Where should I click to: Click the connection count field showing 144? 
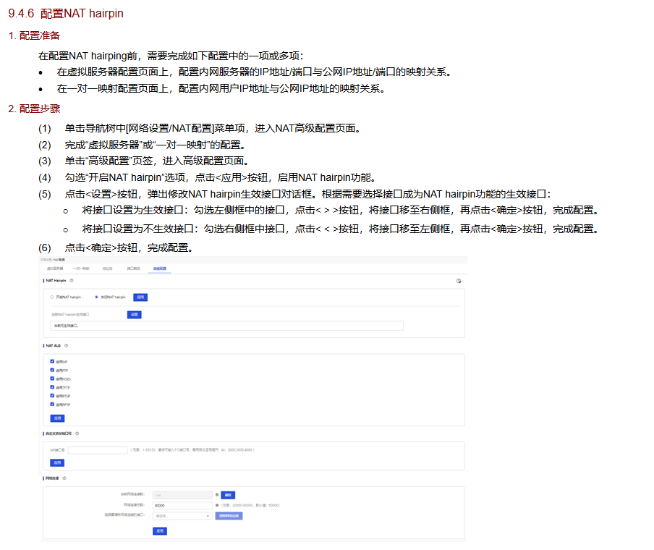(182, 495)
